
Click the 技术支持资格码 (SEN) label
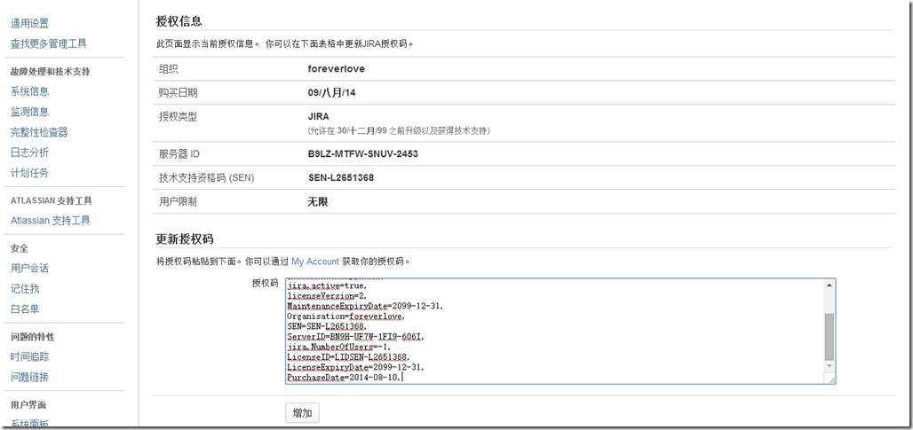tap(206, 178)
